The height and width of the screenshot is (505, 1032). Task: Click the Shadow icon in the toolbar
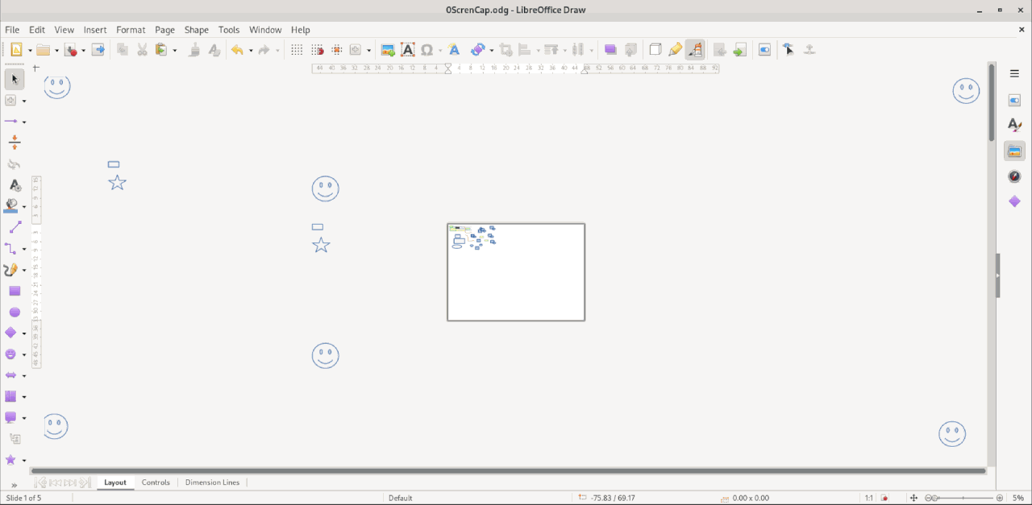[x=610, y=50]
